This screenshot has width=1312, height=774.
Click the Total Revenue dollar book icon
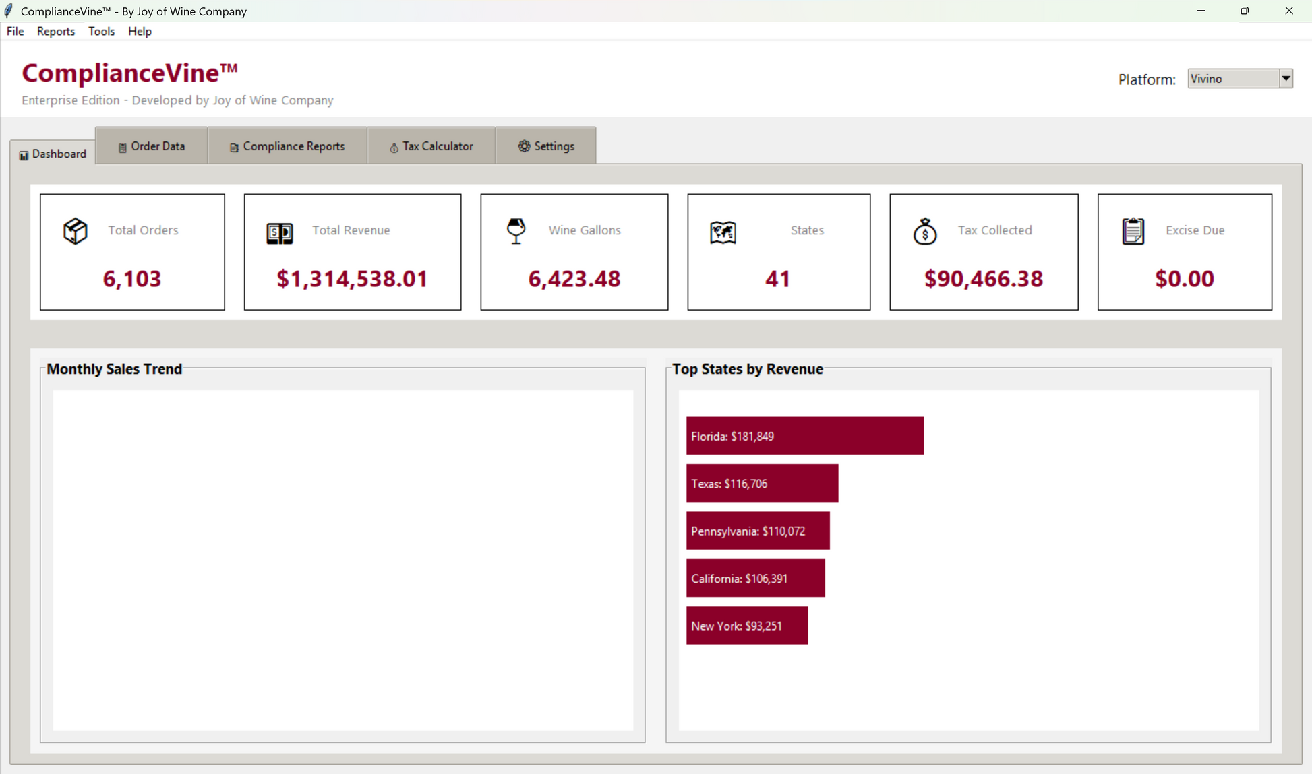280,233
